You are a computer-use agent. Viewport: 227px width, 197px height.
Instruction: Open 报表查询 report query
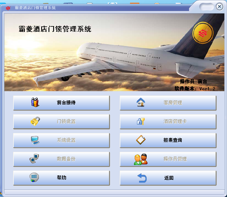tap(168, 140)
